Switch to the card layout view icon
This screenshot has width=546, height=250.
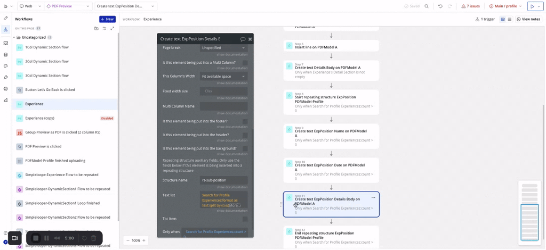[503, 19]
